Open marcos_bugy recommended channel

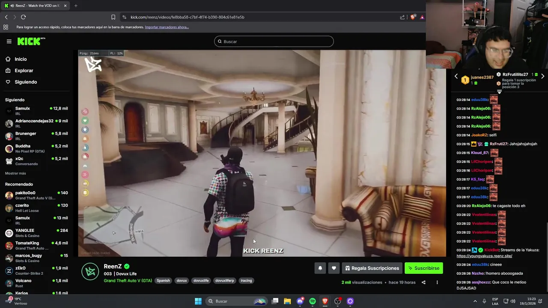[x=37, y=258]
